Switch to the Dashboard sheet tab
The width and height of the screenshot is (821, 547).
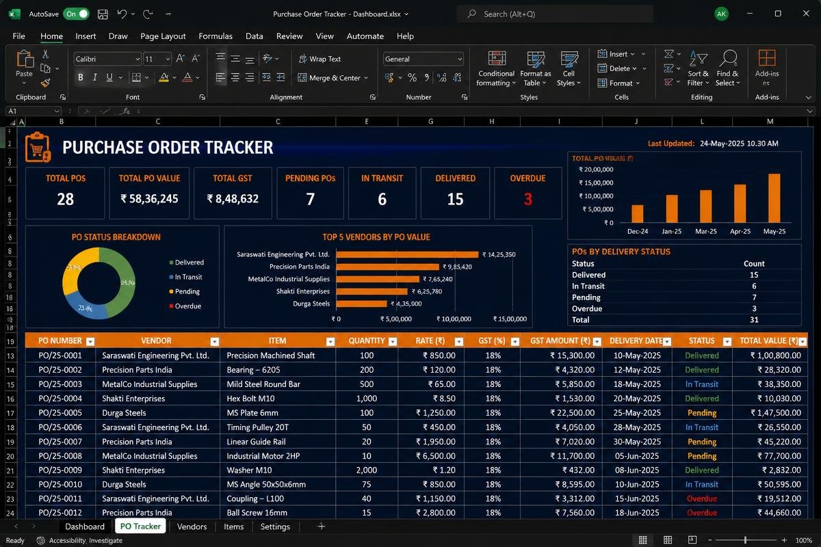[x=85, y=526]
